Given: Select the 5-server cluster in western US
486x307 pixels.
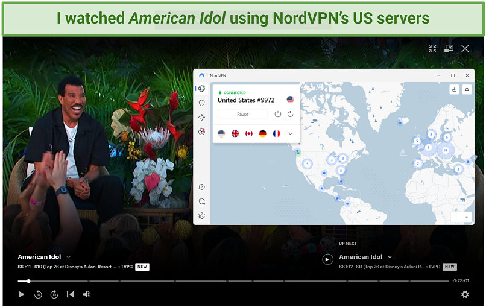Looking at the screenshot, I should [307, 163].
